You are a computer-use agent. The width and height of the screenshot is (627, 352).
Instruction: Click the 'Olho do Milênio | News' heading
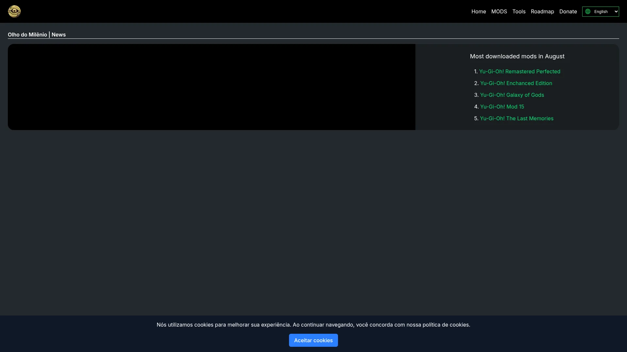click(x=37, y=35)
